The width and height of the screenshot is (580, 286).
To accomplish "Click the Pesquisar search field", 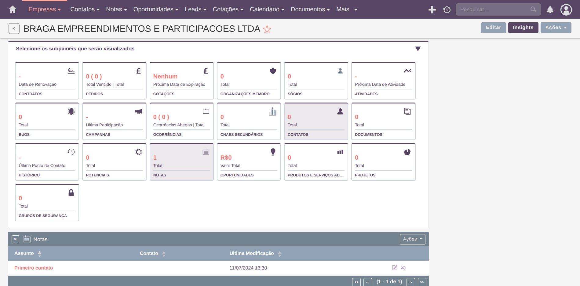I will coord(494,9).
